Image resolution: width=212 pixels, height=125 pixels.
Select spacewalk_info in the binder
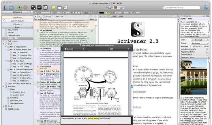16,101
